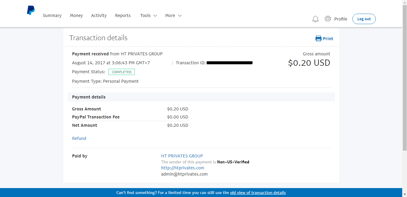
Task: Click the PayPal logo icon
Action: click(x=31, y=10)
